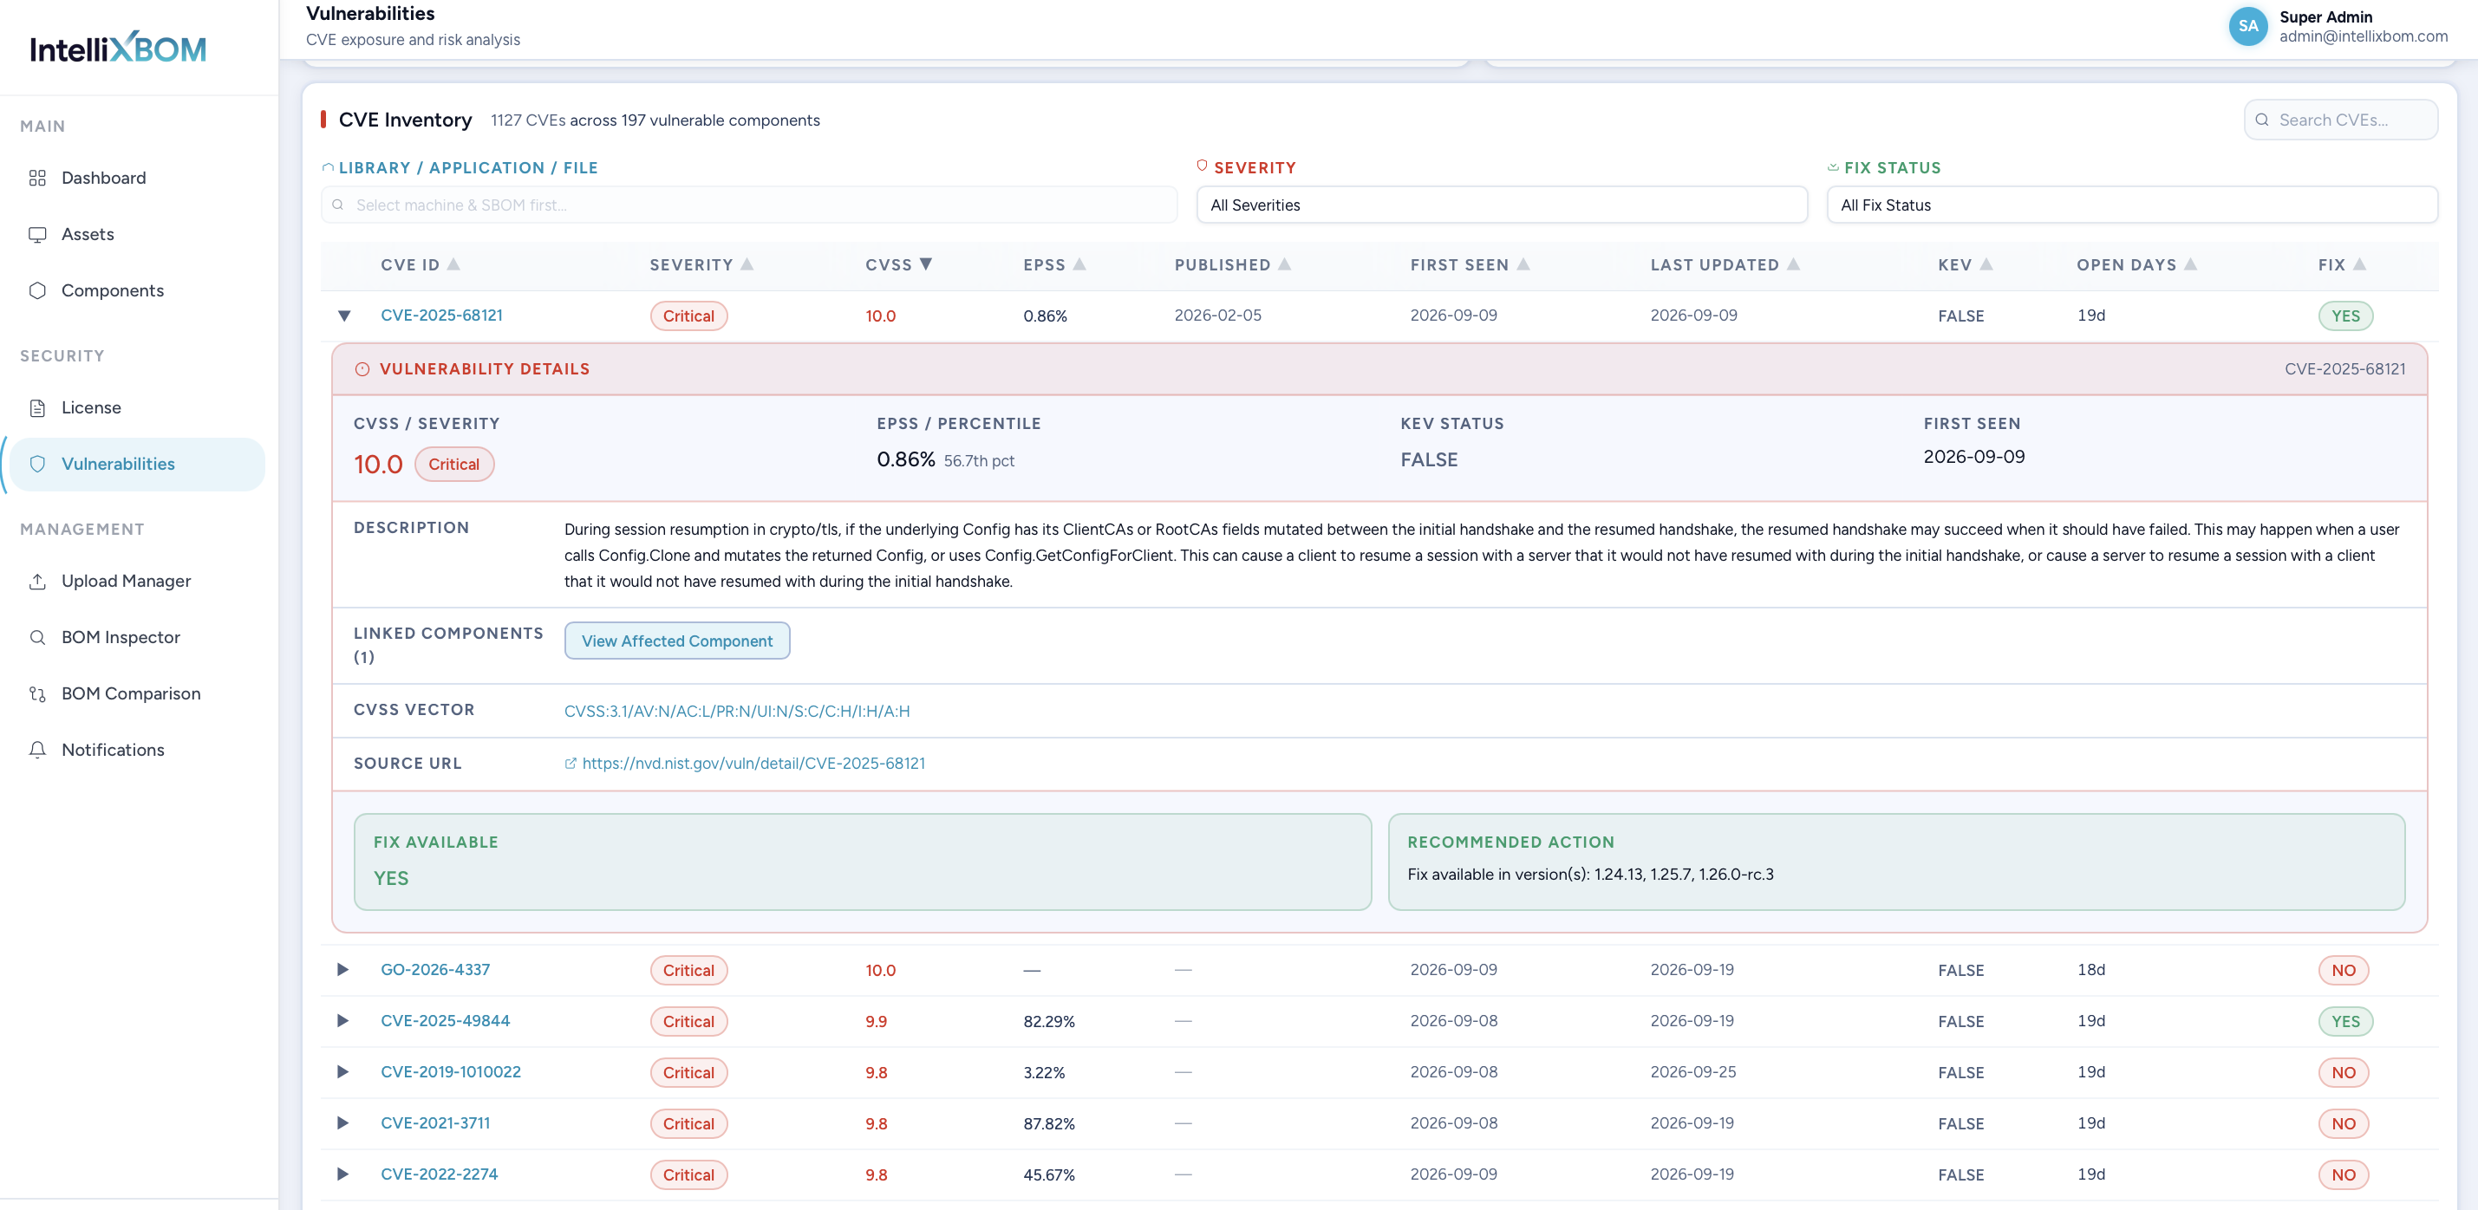The image size is (2478, 1210).
Task: Sort by First Seen column arrow
Action: tap(1523, 263)
